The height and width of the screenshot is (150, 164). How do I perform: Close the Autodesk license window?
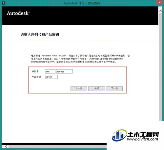[159, 2]
